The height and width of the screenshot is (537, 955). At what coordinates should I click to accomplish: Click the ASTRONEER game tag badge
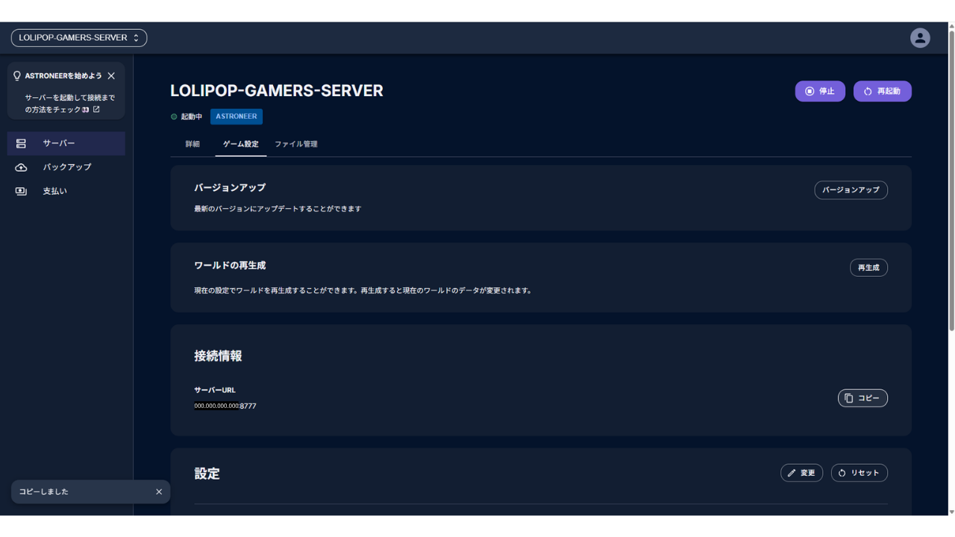pyautogui.click(x=237, y=116)
